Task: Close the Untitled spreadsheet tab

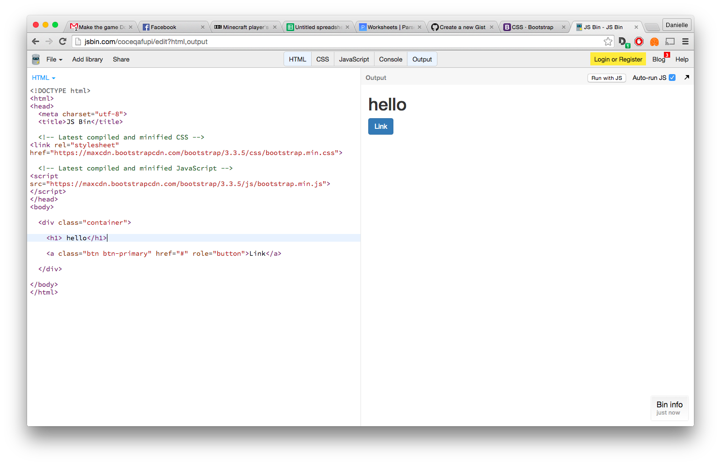Action: 347,27
